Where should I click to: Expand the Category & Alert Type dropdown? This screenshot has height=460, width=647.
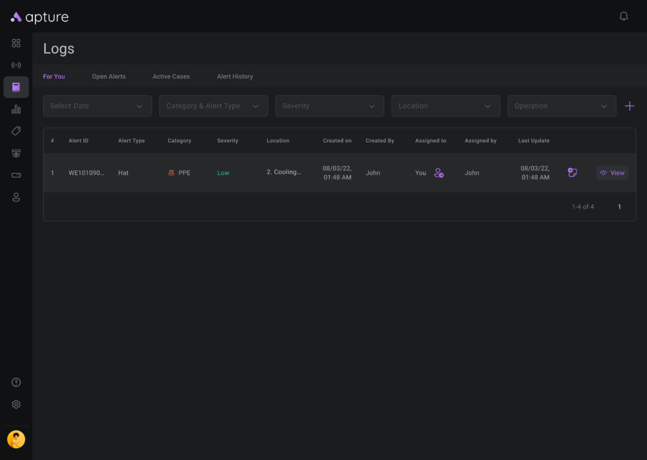tap(213, 106)
